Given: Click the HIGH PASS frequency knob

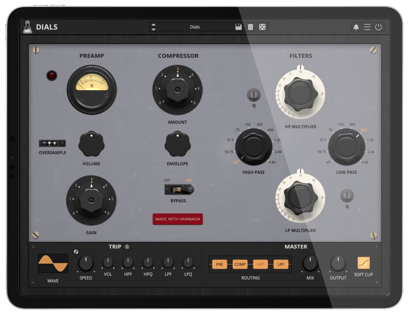Looking at the screenshot, I should [x=253, y=147].
